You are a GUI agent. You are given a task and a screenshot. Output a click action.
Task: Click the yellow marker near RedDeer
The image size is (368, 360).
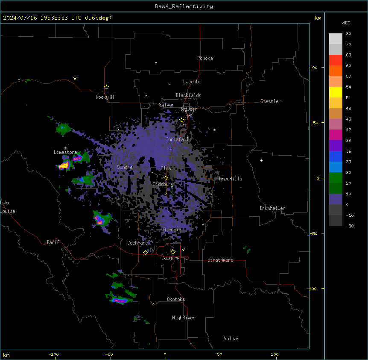[182, 120]
